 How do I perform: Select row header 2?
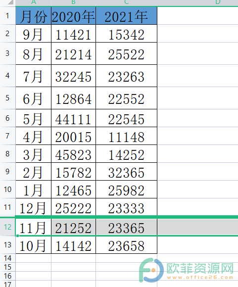(7, 34)
